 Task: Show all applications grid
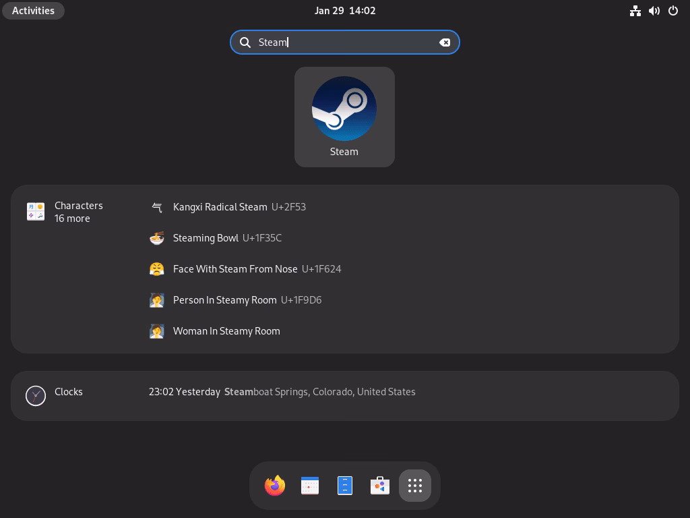[x=415, y=486]
